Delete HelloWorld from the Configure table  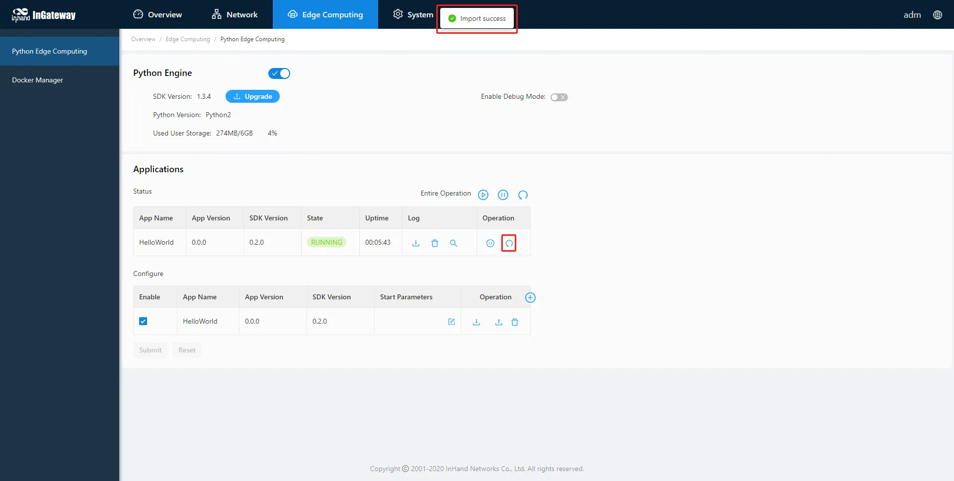click(x=515, y=322)
